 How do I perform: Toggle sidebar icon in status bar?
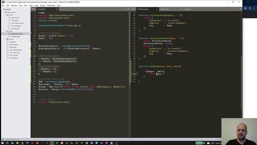coord(3,139)
